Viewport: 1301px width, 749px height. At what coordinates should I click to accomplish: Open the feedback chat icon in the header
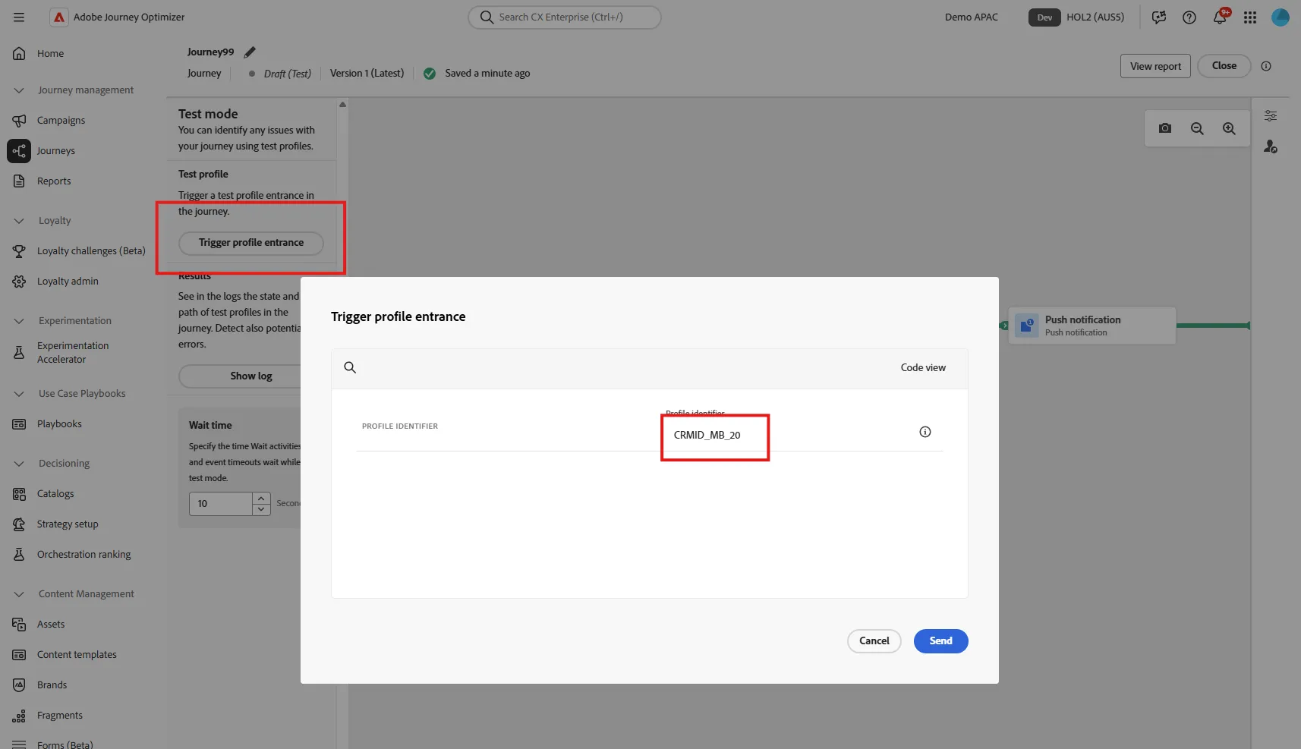pyautogui.click(x=1159, y=17)
